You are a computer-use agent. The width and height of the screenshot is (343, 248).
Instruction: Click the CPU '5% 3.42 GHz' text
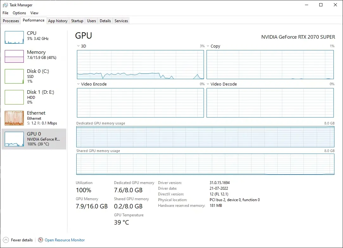(x=38, y=39)
